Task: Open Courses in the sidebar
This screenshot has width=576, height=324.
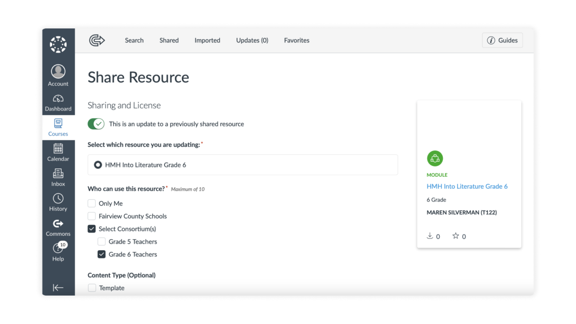Action: point(58,128)
